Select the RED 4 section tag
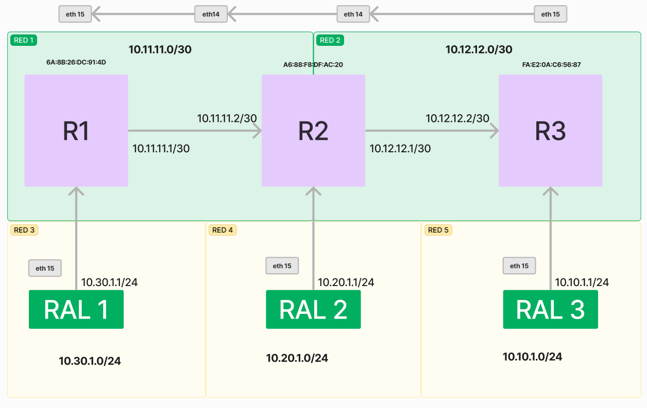The height and width of the screenshot is (408, 647). [223, 230]
